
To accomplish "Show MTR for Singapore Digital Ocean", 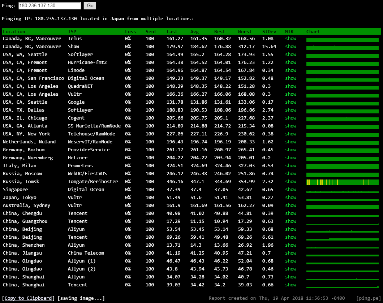I will pos(291,190).
